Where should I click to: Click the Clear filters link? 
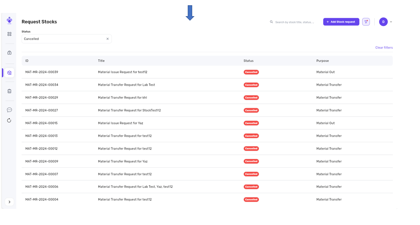[x=384, y=48]
